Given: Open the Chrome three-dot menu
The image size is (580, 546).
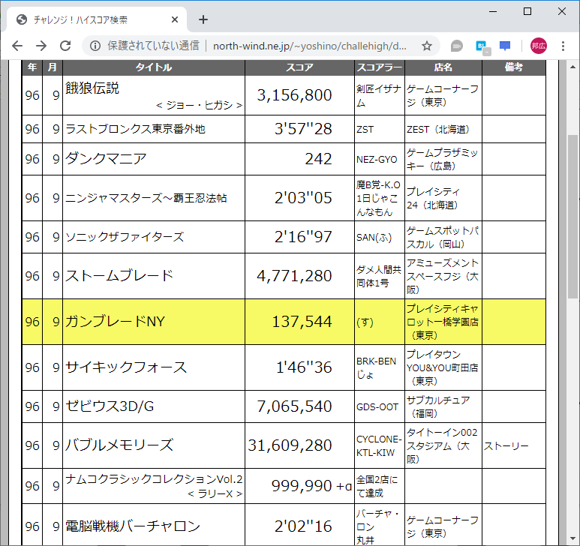Looking at the screenshot, I should 563,46.
